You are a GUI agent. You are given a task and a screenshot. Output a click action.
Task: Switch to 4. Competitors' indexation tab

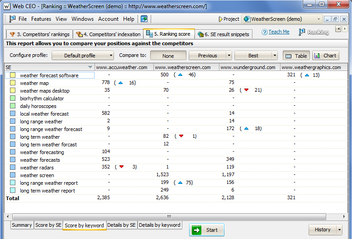[x=108, y=34]
